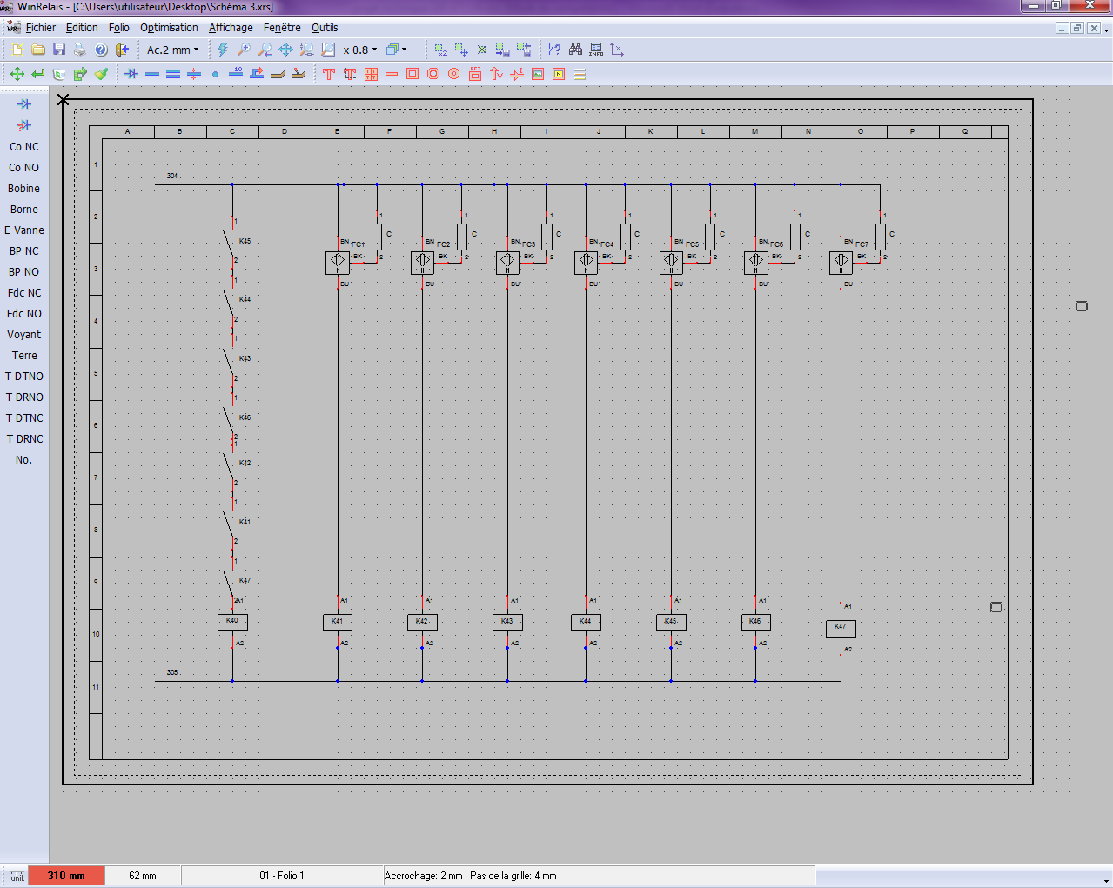Click the zoom in magnifier icon

click(244, 50)
